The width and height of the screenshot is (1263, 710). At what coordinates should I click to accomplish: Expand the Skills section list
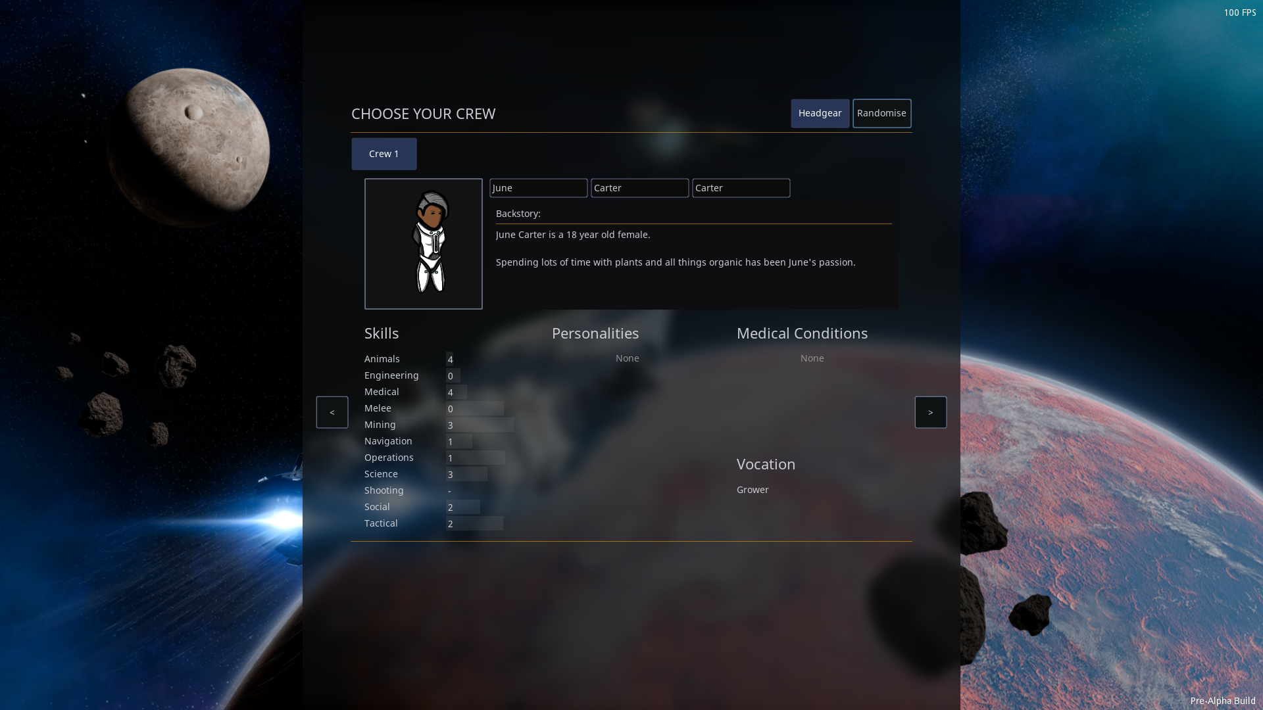381,333
